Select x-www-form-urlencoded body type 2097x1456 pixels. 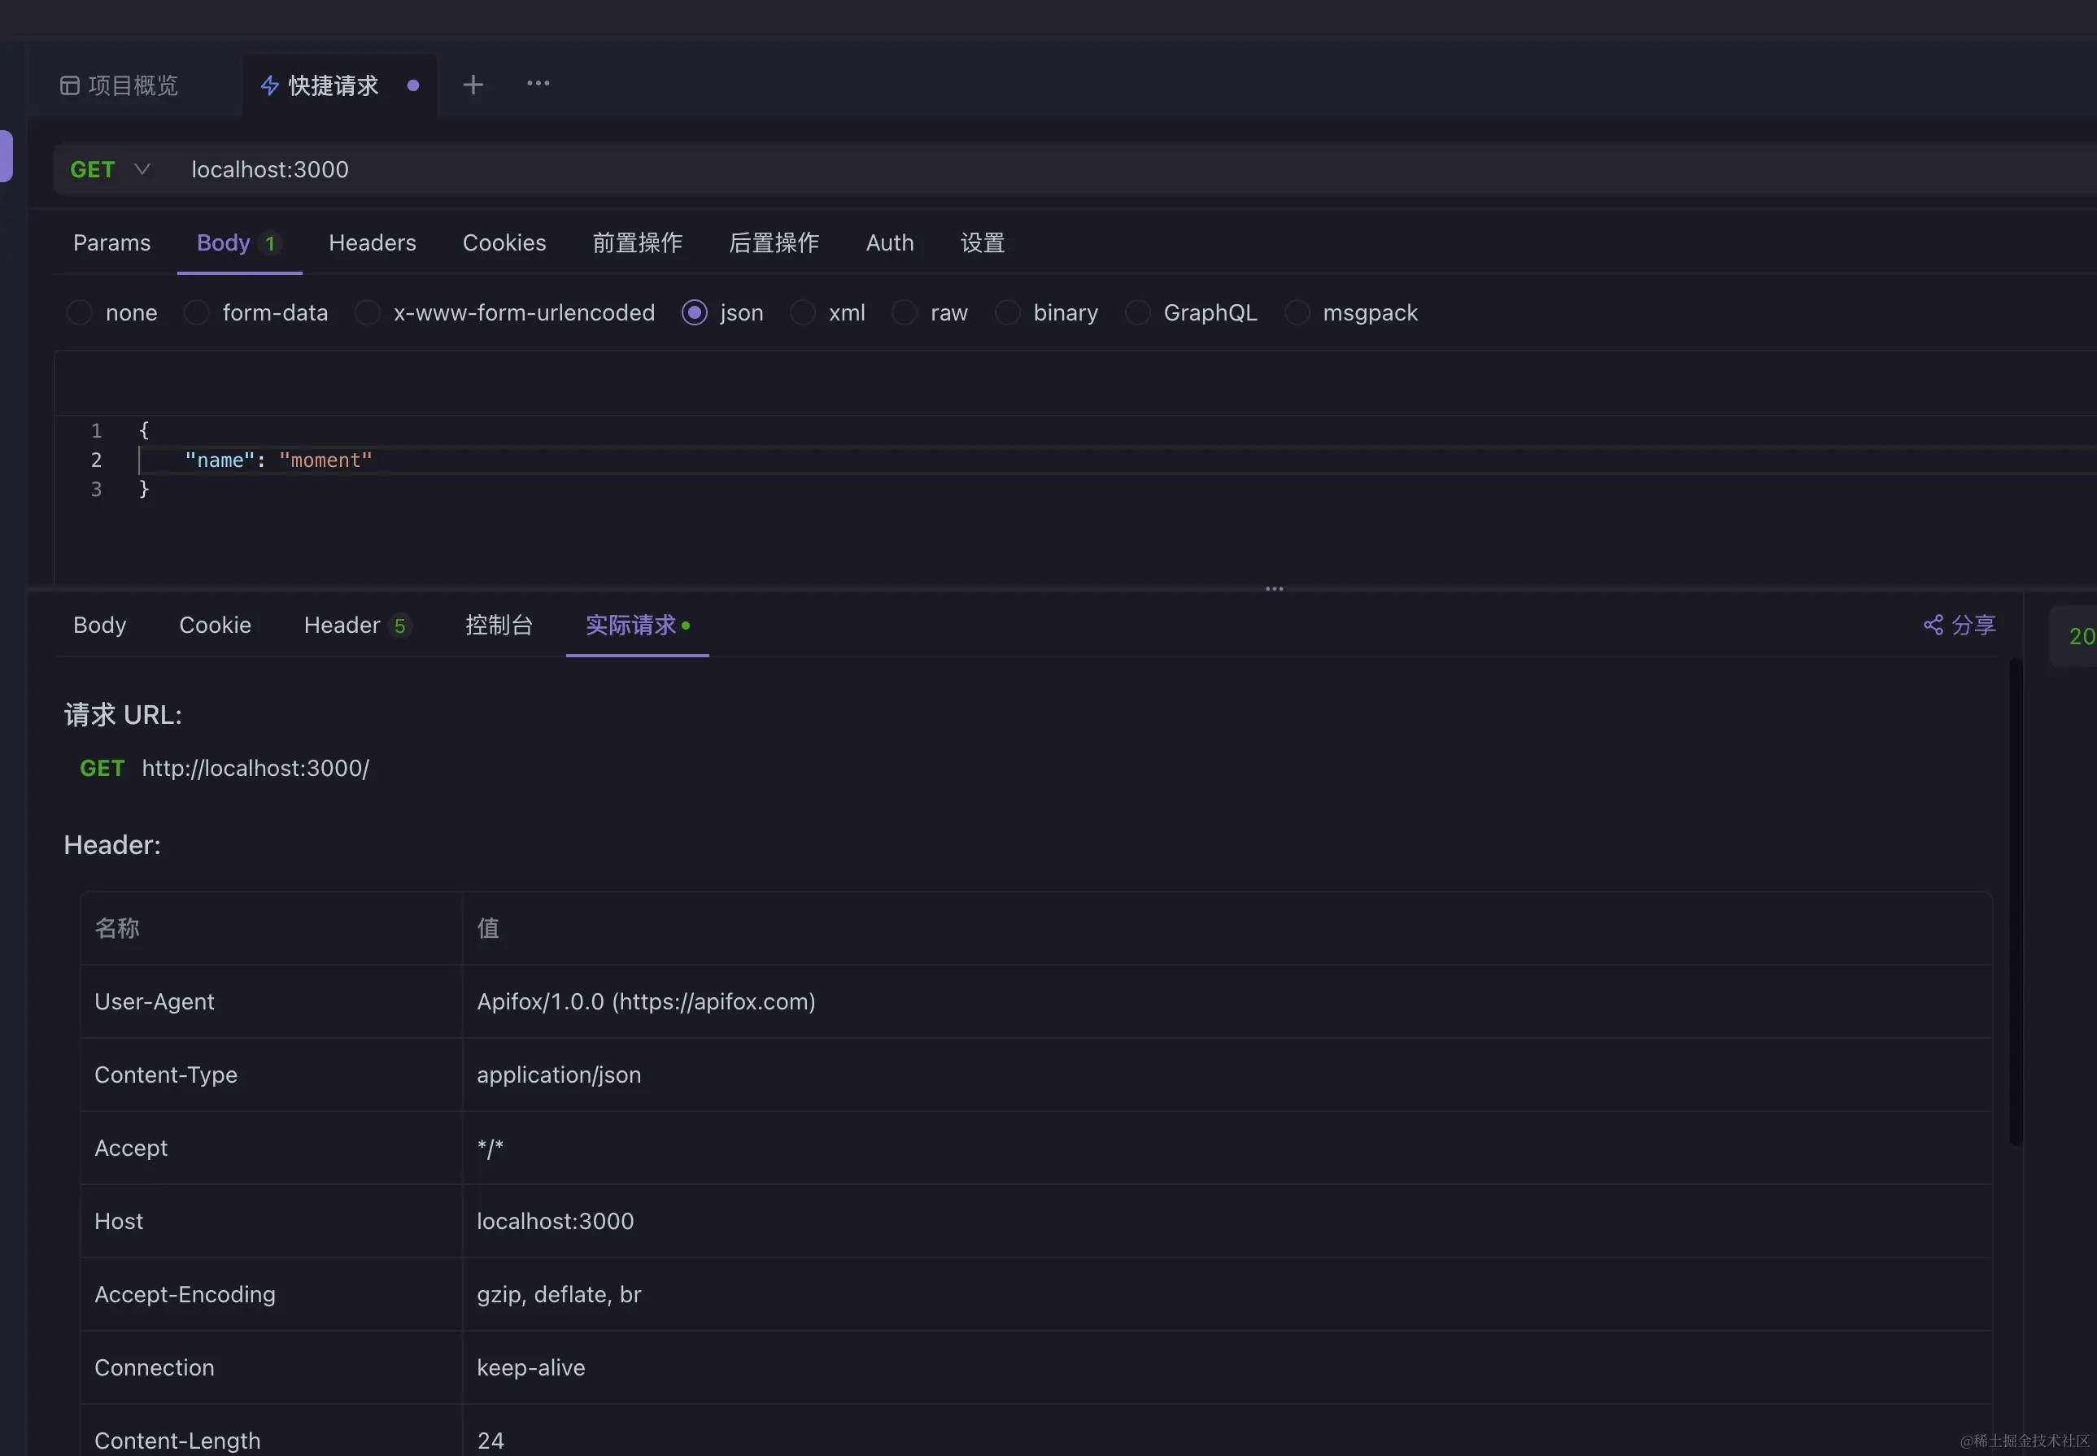point(504,313)
